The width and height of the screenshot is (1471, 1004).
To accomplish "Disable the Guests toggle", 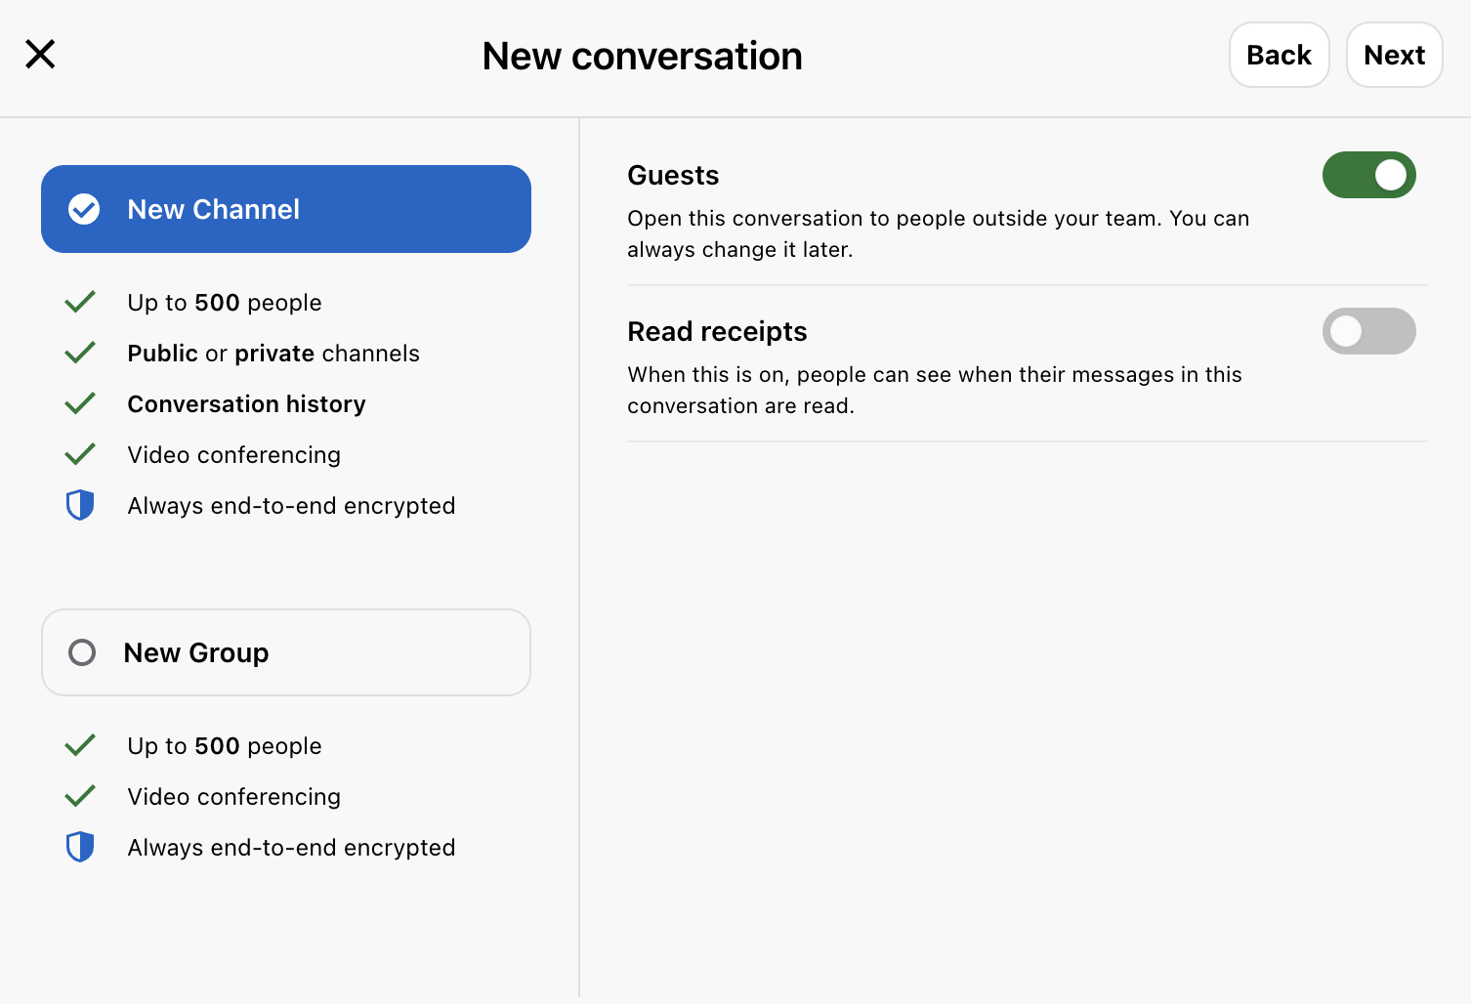I will pos(1368,175).
